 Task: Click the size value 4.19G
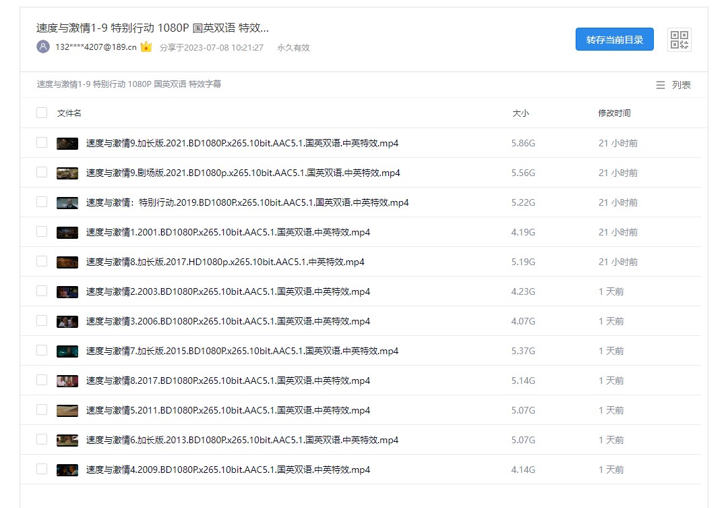(x=523, y=232)
